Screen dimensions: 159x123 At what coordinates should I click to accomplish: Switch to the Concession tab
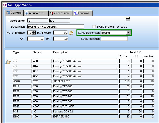[x=60, y=13]
